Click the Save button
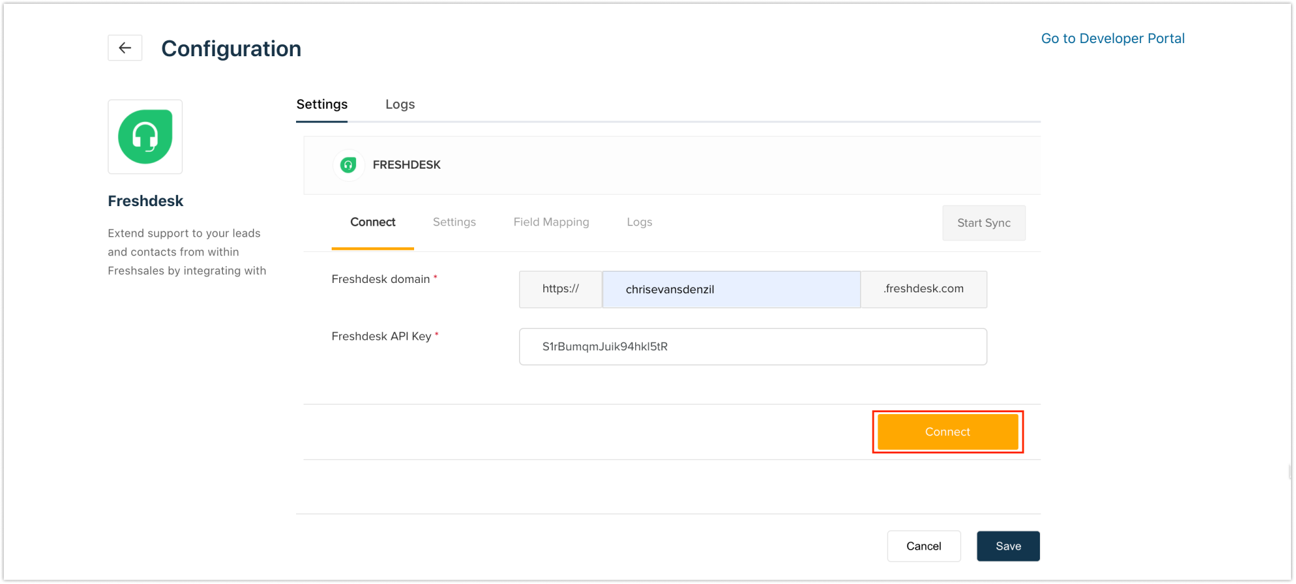Image resolution: width=1296 pixels, height=584 pixels. (x=1008, y=546)
